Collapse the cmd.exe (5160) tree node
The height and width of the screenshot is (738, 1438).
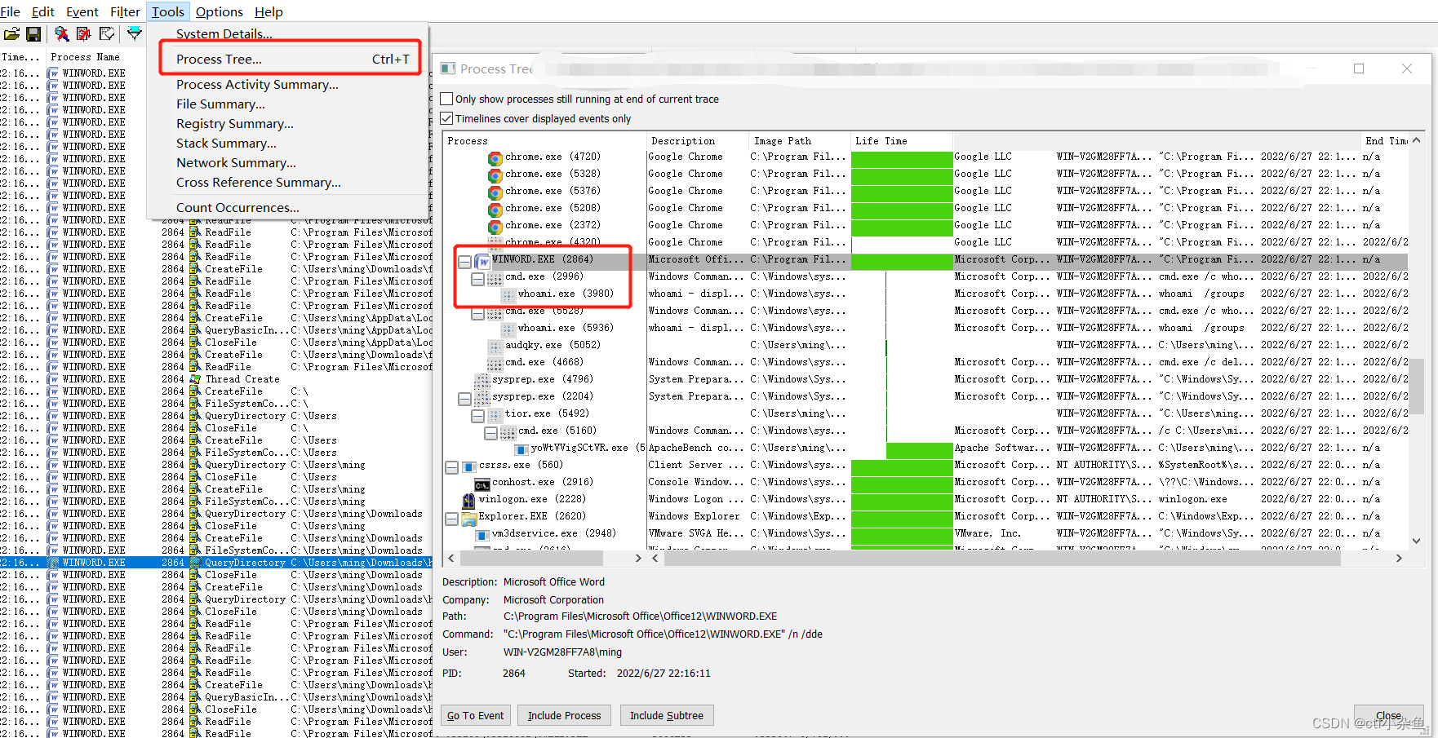click(x=490, y=433)
